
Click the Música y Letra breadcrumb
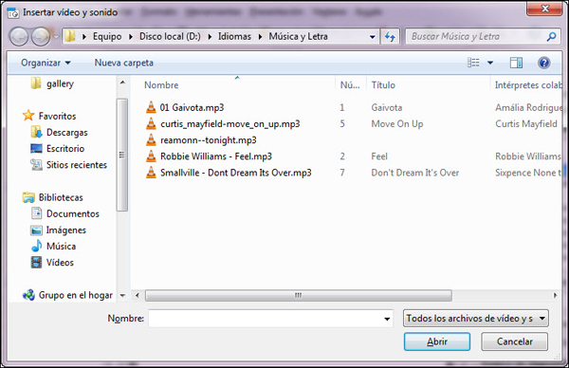[x=299, y=36]
